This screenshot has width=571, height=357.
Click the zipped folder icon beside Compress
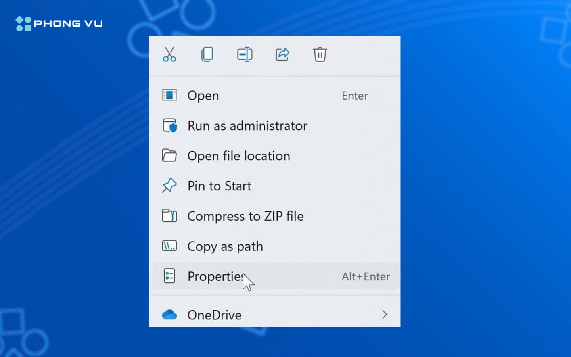click(x=169, y=216)
